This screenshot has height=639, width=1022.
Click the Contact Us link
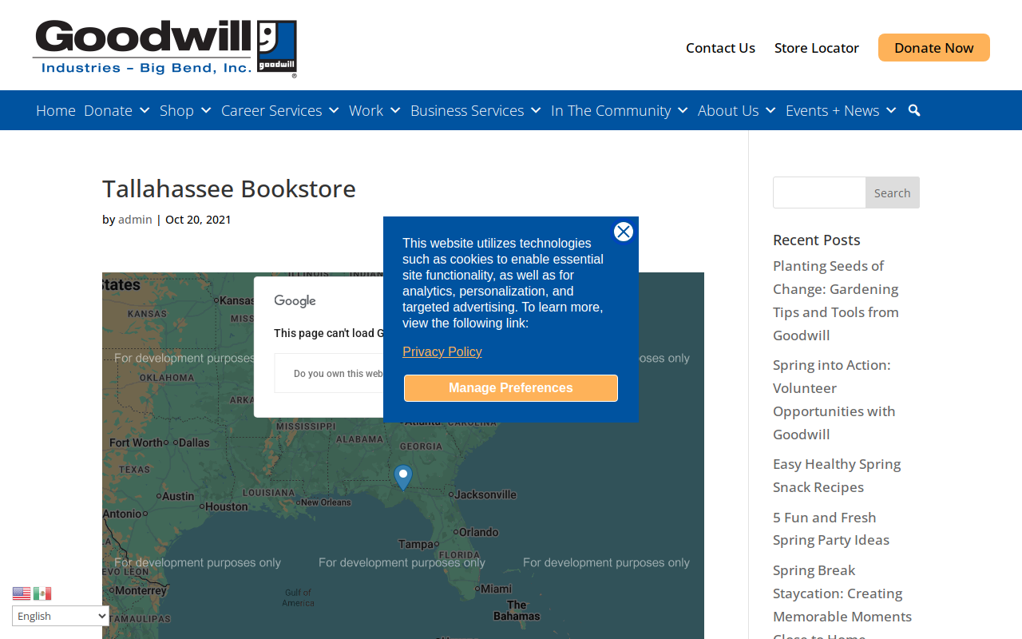tap(720, 48)
